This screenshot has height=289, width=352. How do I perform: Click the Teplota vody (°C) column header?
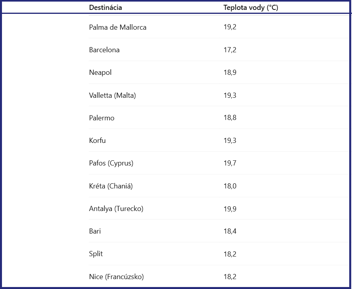[x=251, y=8]
